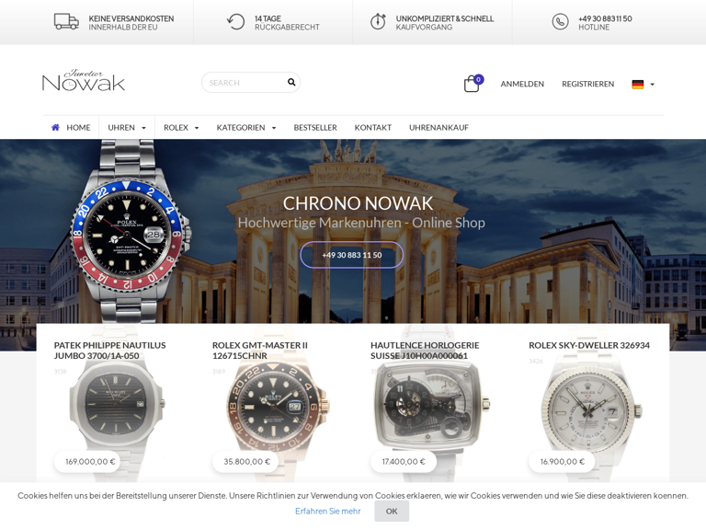This screenshot has width=706, height=530.
Task: Open the shopping cart icon
Action: [472, 84]
